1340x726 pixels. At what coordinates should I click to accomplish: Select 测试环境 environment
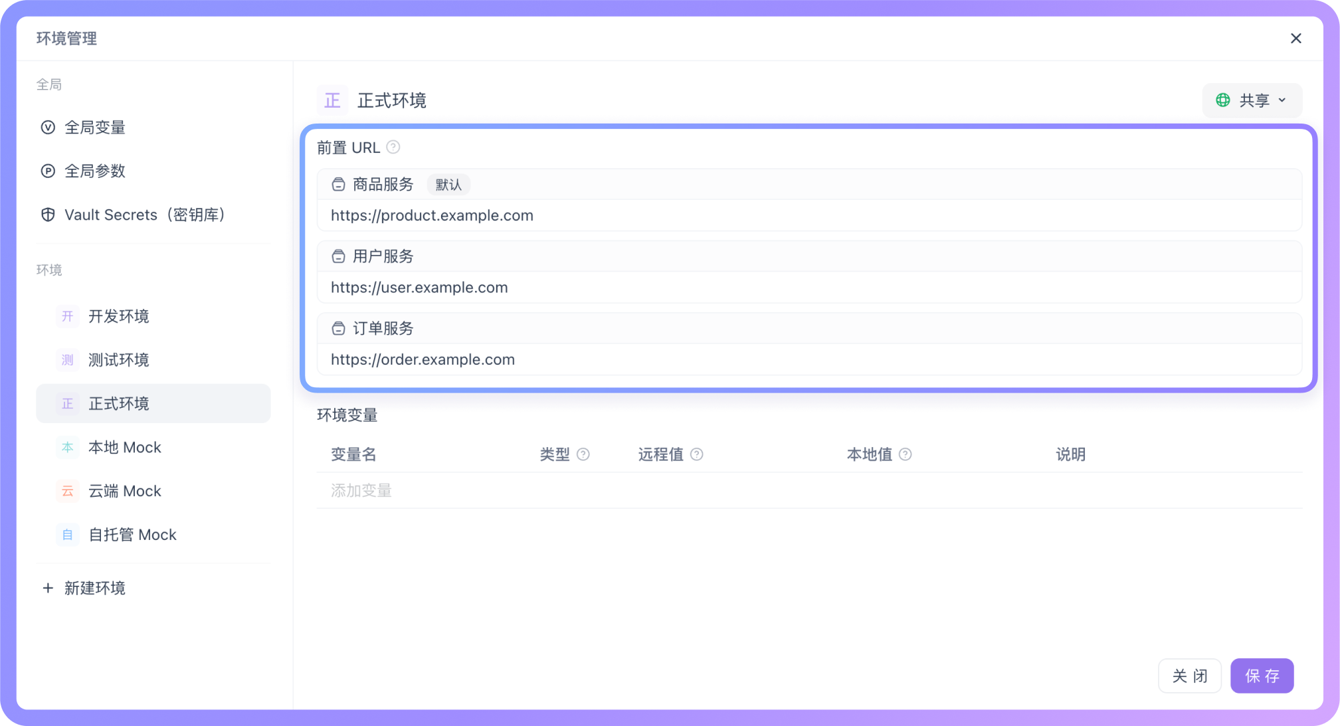click(x=153, y=360)
